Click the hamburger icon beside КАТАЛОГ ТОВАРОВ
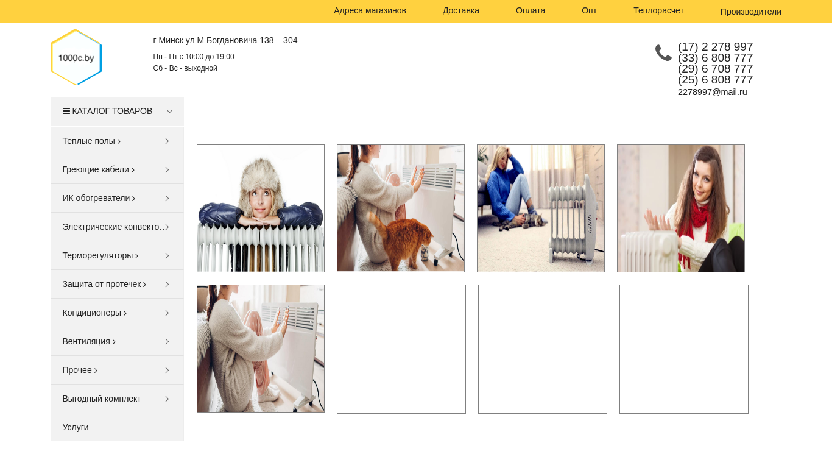 [66, 111]
